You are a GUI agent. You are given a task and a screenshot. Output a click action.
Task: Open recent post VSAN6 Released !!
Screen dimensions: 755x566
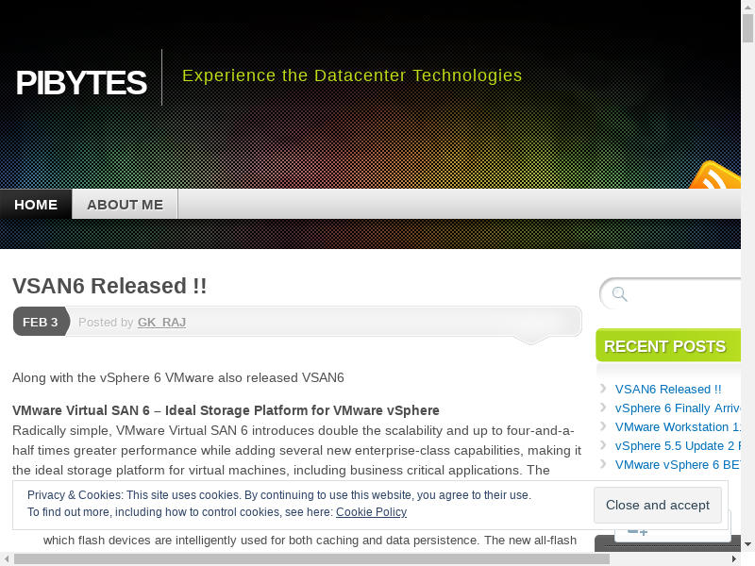tap(668, 390)
